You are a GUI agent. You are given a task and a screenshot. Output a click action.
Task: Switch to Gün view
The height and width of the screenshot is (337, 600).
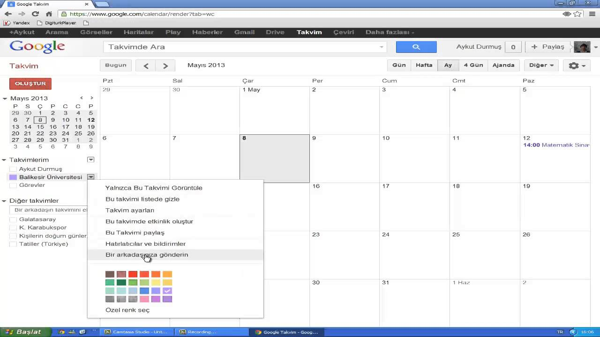tap(399, 66)
